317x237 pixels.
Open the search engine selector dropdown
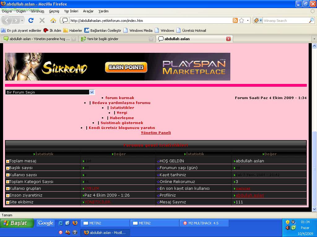tap(258, 20)
